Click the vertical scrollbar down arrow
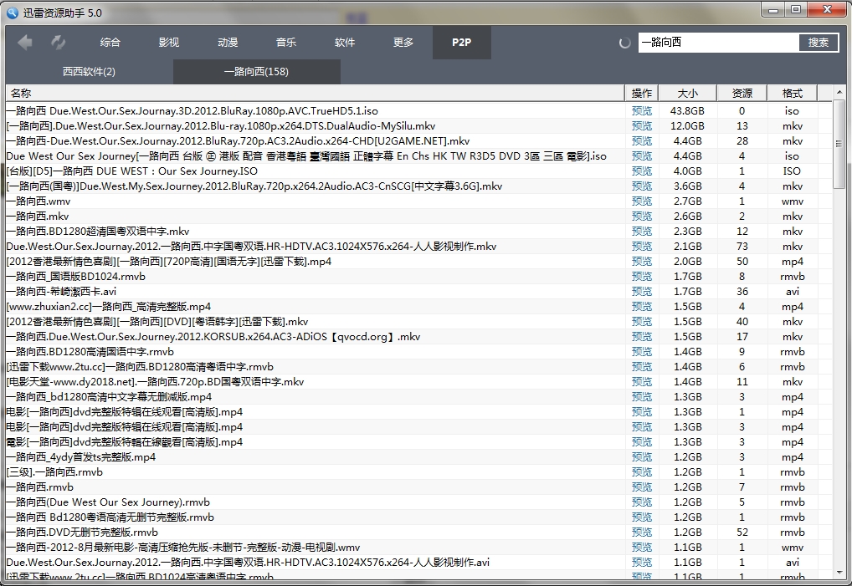Image resolution: width=852 pixels, height=586 pixels. (x=839, y=573)
